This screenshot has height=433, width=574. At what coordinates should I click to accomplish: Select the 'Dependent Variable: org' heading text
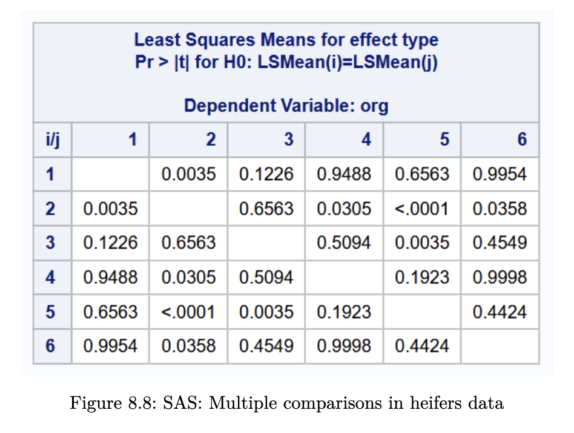pyautogui.click(x=286, y=106)
